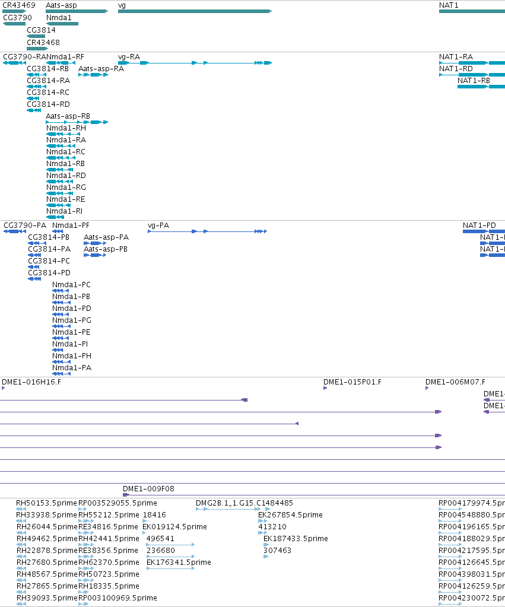Click the CG3790 gene label

(x=17, y=18)
